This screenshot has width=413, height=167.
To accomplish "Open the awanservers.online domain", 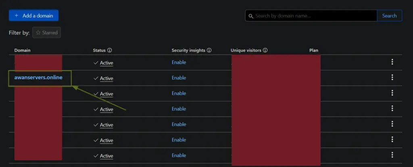I will pos(38,78).
